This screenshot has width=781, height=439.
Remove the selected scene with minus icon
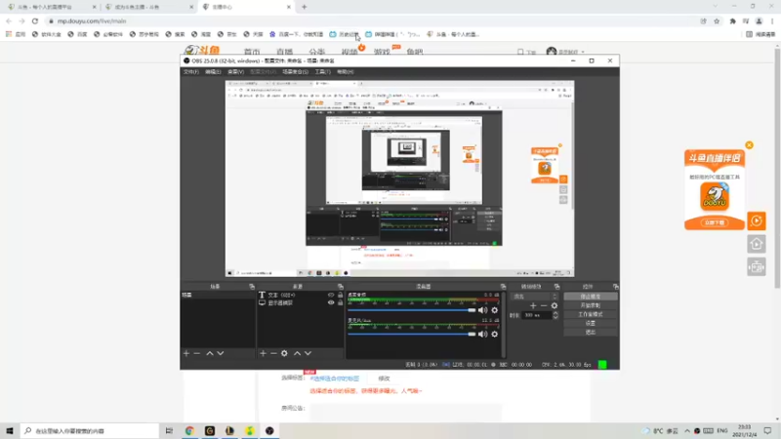(x=197, y=353)
